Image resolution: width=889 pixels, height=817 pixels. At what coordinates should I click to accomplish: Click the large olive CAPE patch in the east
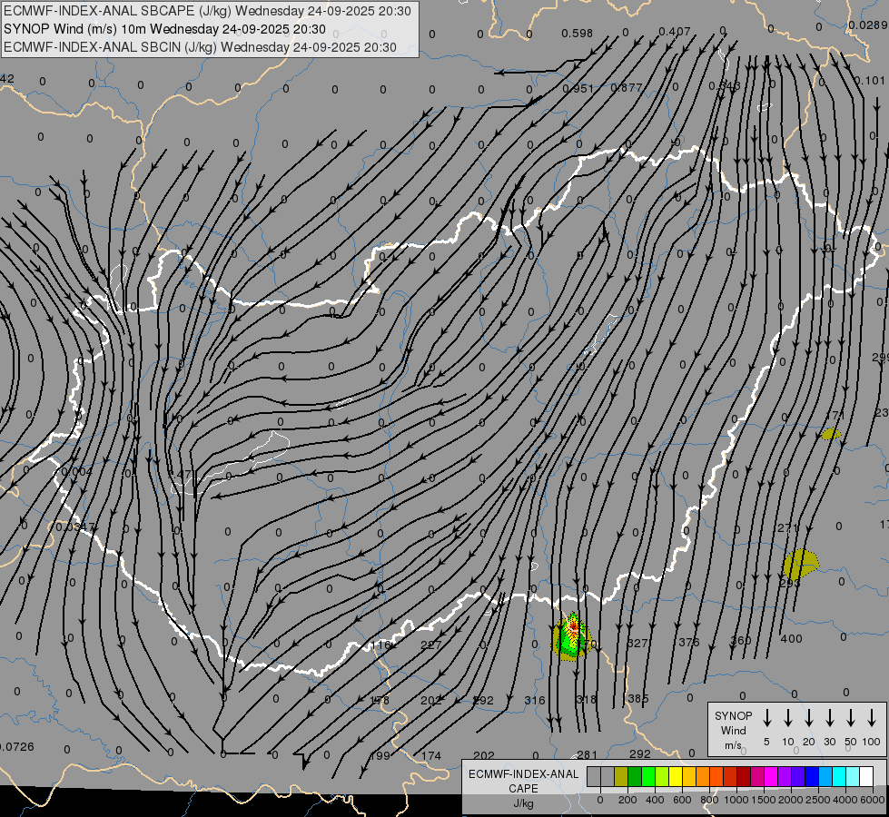tap(799, 564)
